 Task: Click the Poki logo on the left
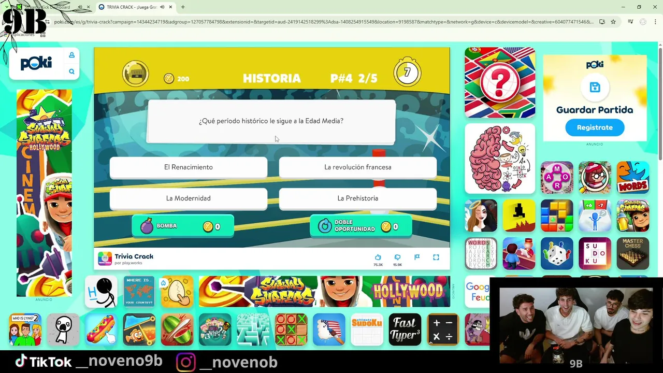pyautogui.click(x=36, y=64)
